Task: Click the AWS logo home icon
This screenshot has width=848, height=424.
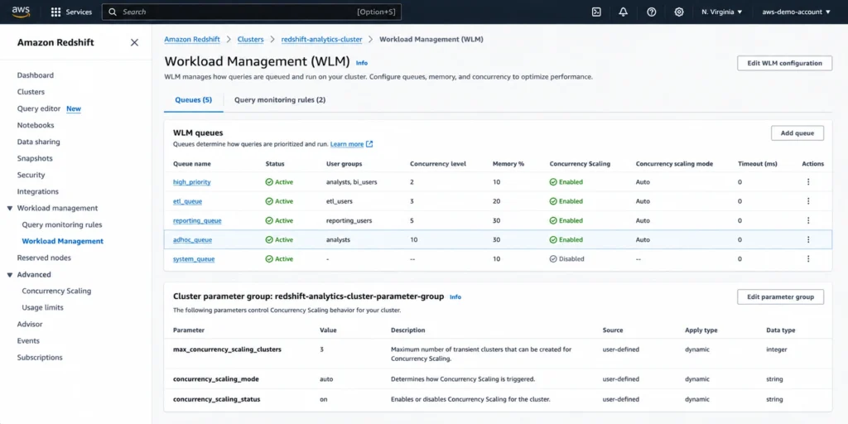Action: pos(21,12)
